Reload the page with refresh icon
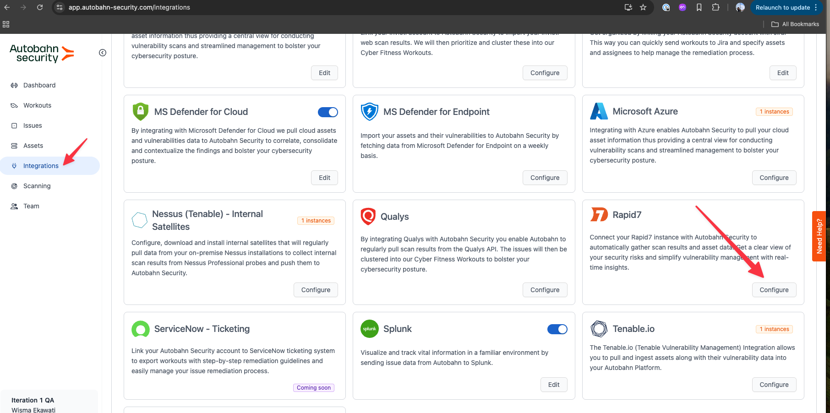The image size is (830, 413). [40, 7]
